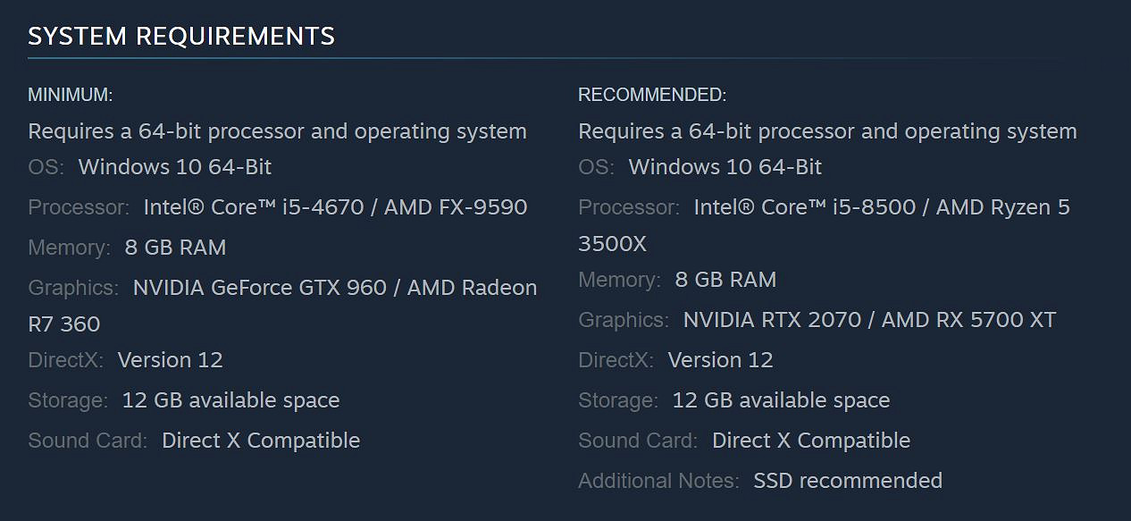Click the MINIMUM column label
Screen dimensions: 1131x521
71,95
